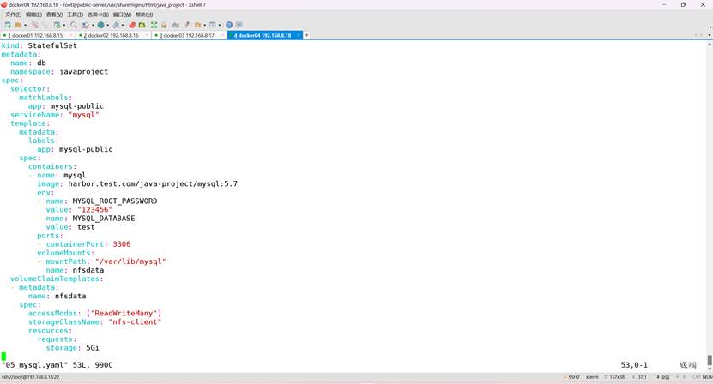Click the padlock Lock Screen icon

pos(164,25)
